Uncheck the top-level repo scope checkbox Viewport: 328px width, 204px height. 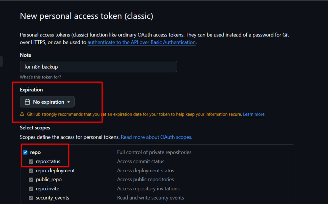[26, 152]
